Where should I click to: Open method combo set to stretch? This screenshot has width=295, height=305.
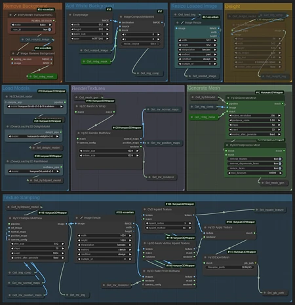pos(105,249)
